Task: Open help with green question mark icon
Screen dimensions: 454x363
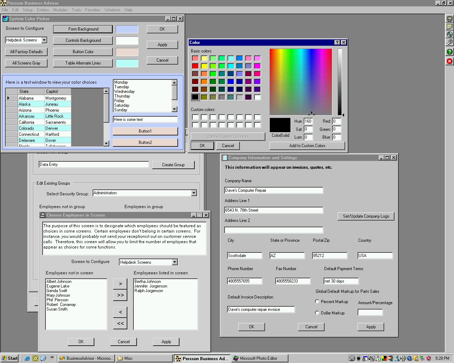Action: point(449,52)
